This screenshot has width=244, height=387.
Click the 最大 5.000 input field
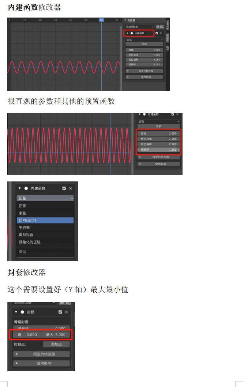[x=56, y=335]
